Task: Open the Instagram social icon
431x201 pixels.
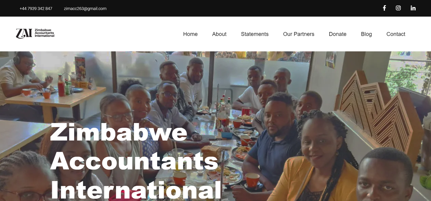Action: click(398, 8)
